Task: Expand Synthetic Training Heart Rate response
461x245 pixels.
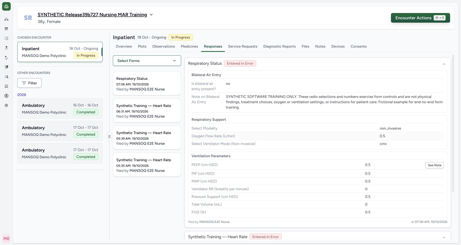Action: [444, 237]
